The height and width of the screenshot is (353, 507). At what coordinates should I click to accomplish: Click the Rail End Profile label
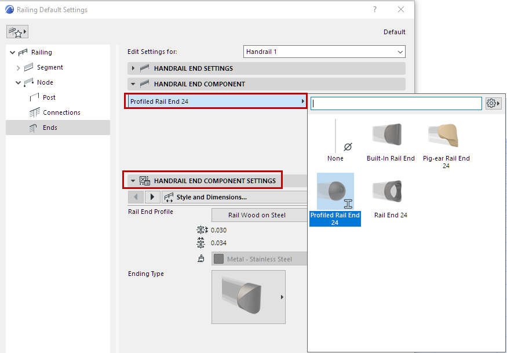click(x=151, y=212)
